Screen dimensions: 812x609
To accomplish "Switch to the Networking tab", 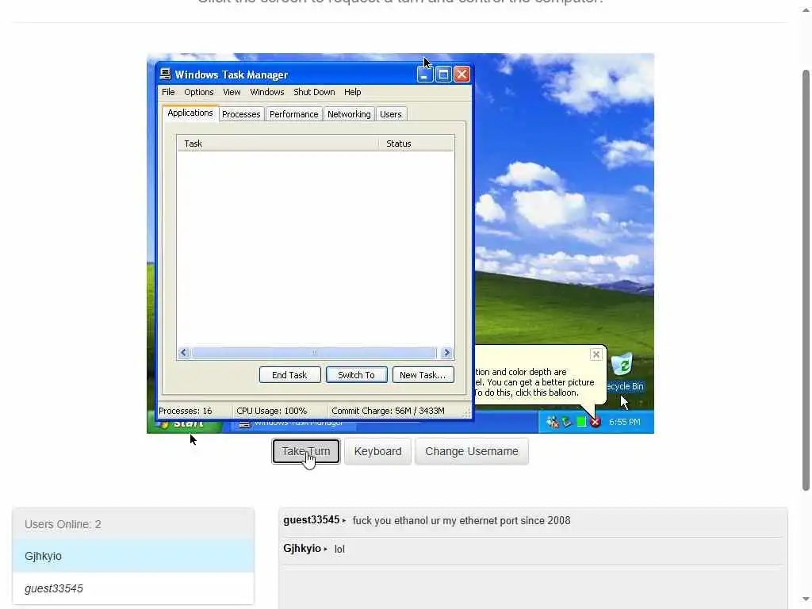I will coord(349,114).
